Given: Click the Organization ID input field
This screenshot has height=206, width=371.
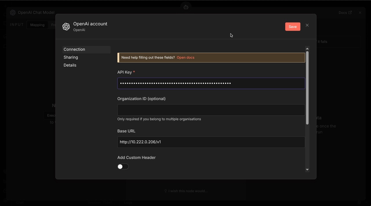Looking at the screenshot, I should point(211,110).
